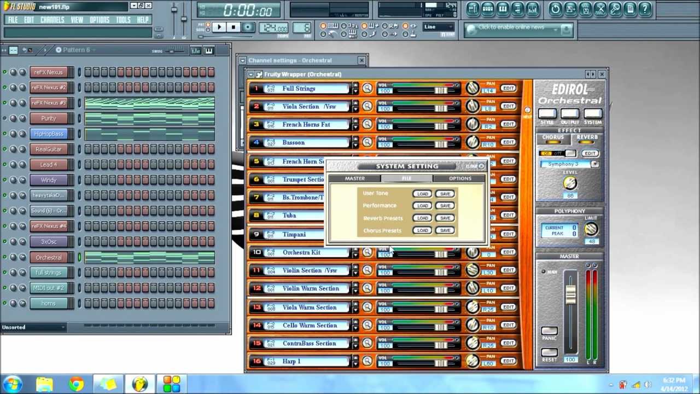The width and height of the screenshot is (700, 394).
Task: Click the PANIC button in Master section
Action: 550,332
